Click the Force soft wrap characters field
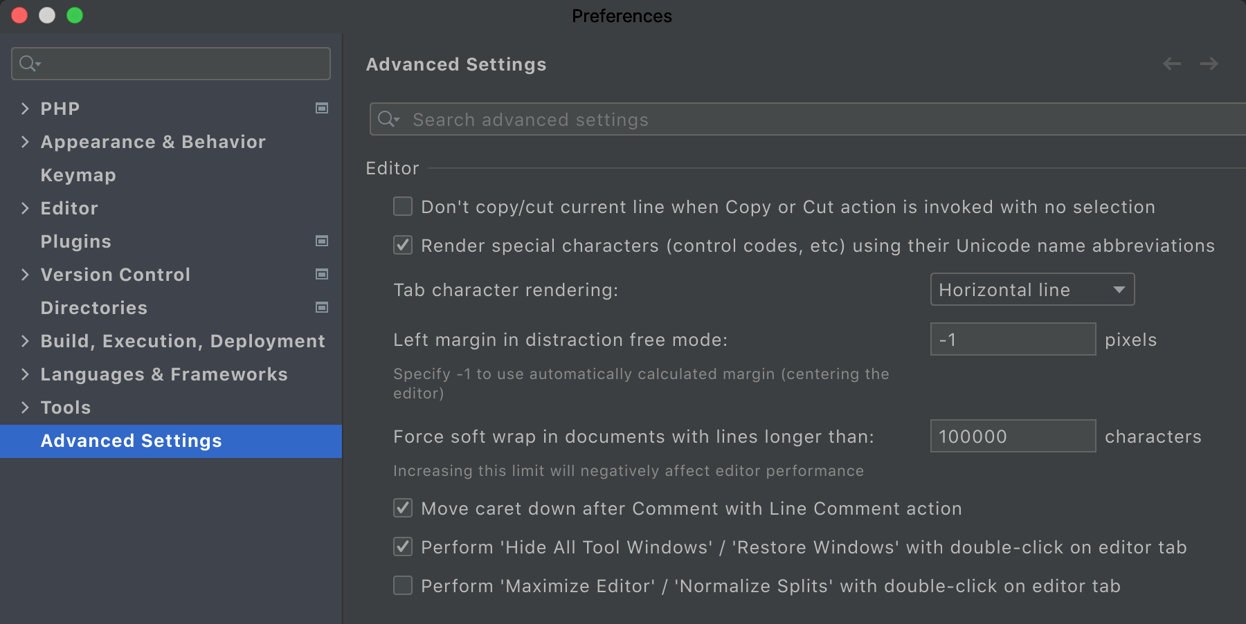This screenshot has width=1246, height=624. (1013, 436)
